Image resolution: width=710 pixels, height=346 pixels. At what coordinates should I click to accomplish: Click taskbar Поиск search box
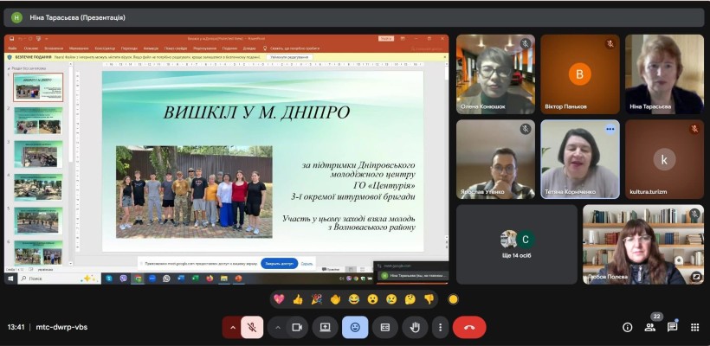tap(58, 279)
